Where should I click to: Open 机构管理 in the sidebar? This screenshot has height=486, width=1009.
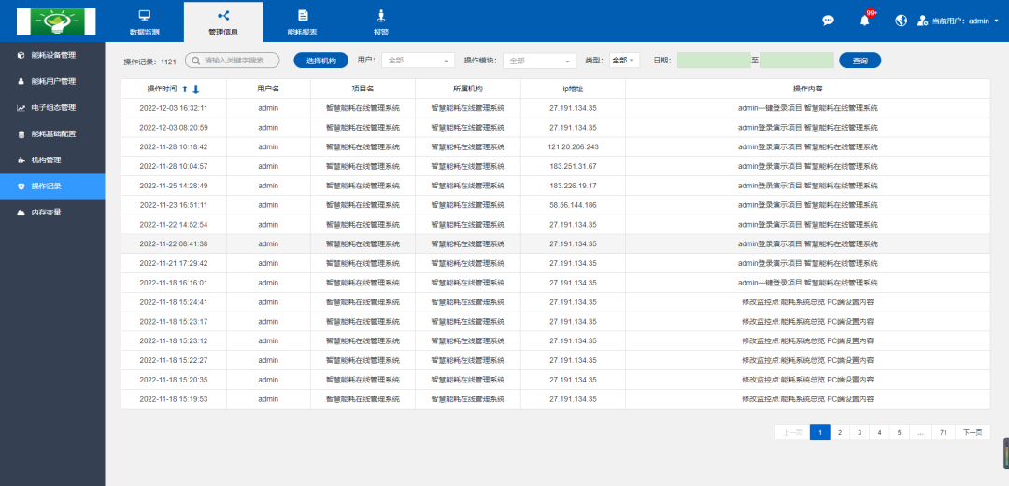pyautogui.click(x=46, y=160)
